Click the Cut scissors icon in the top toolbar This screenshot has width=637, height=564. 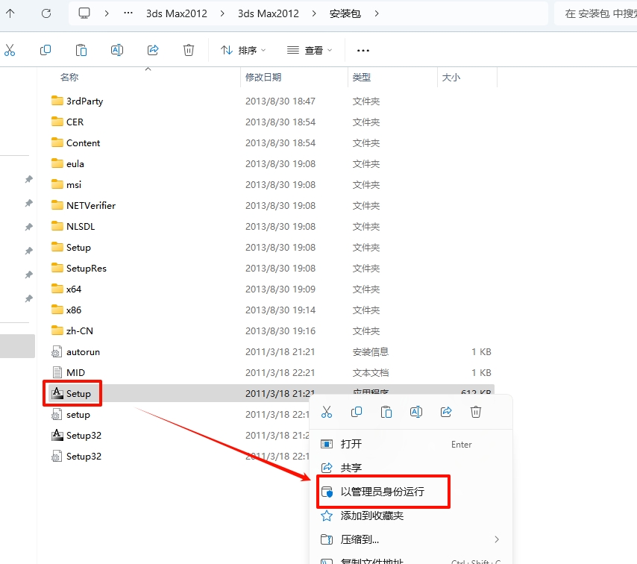pos(10,50)
